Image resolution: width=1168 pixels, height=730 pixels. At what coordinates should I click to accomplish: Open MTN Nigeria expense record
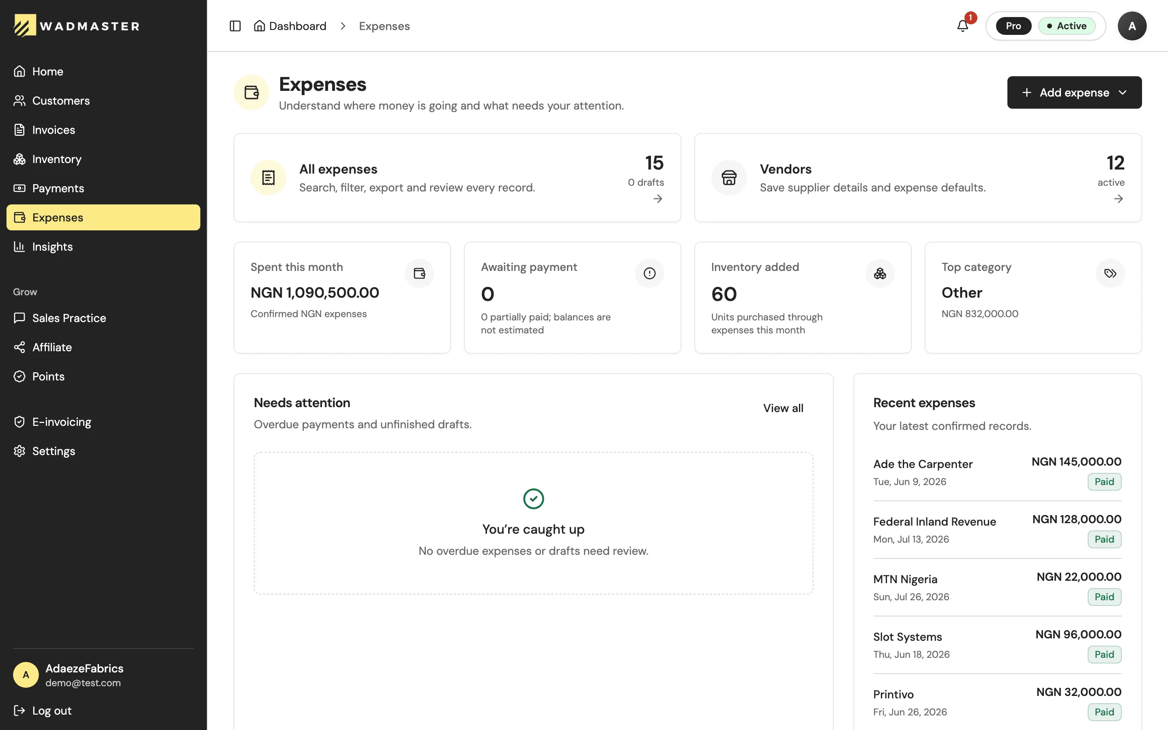pyautogui.click(x=997, y=587)
